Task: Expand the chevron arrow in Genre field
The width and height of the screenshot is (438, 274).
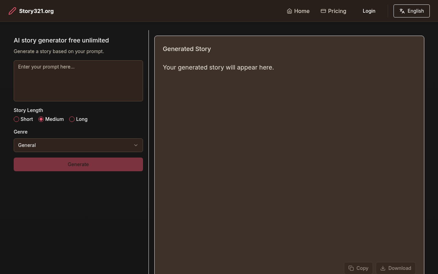Action: [136, 145]
